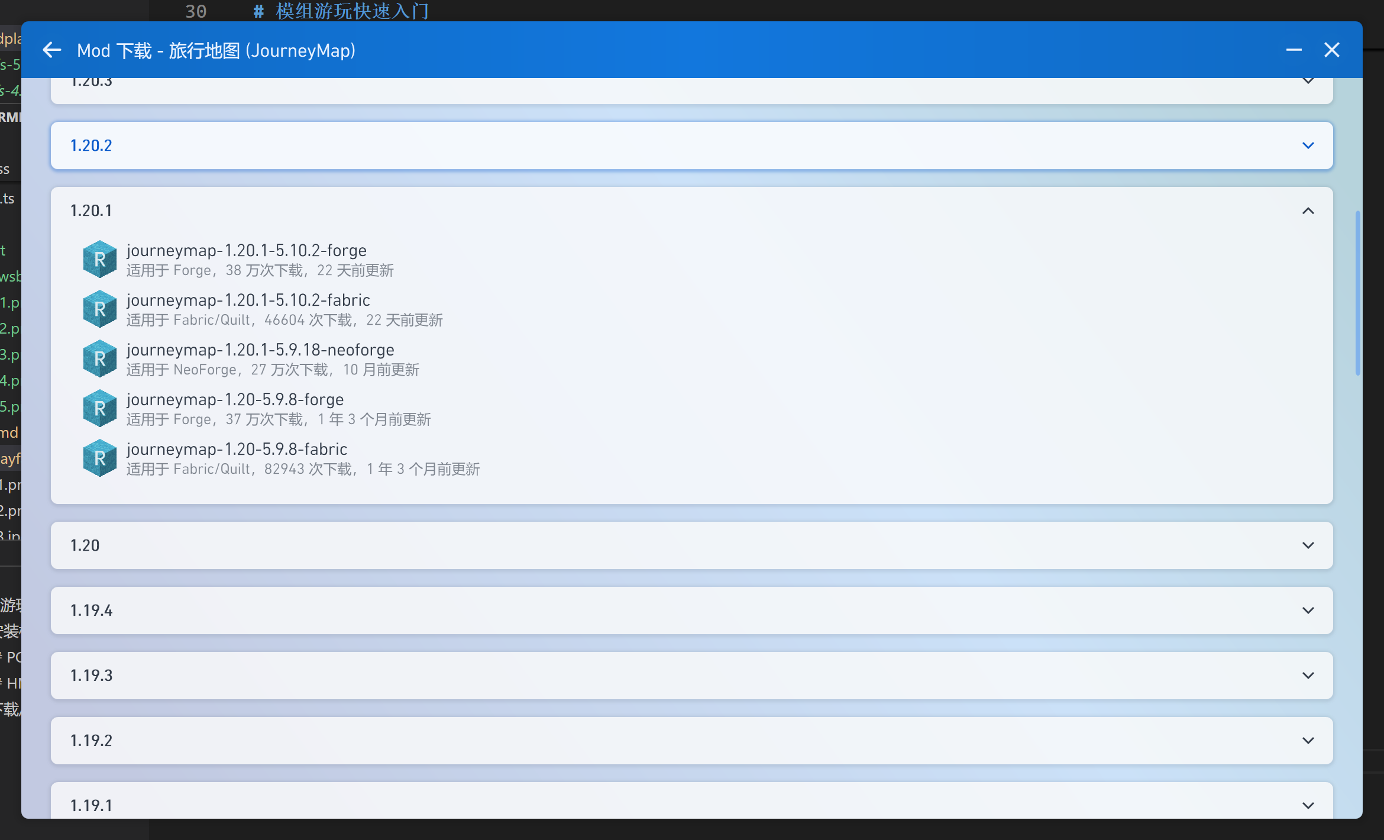The width and height of the screenshot is (1384, 840).
Task: Click icon of journeymap-1.20.1-5.10.2-forge entry
Action: (99, 259)
